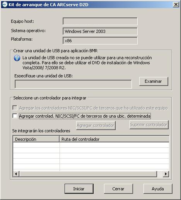Image resolution: width=181 pixels, height=200 pixels.
Task: Click the right arrow of horizontal scrollbar
Action: [x=166, y=174]
